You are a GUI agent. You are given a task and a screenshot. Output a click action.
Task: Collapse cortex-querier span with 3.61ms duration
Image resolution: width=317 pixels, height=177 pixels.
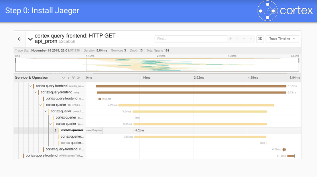[51, 124]
